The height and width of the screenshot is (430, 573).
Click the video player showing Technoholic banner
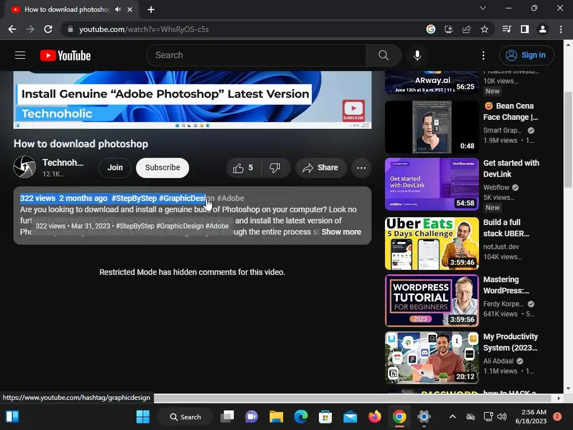tap(192, 100)
